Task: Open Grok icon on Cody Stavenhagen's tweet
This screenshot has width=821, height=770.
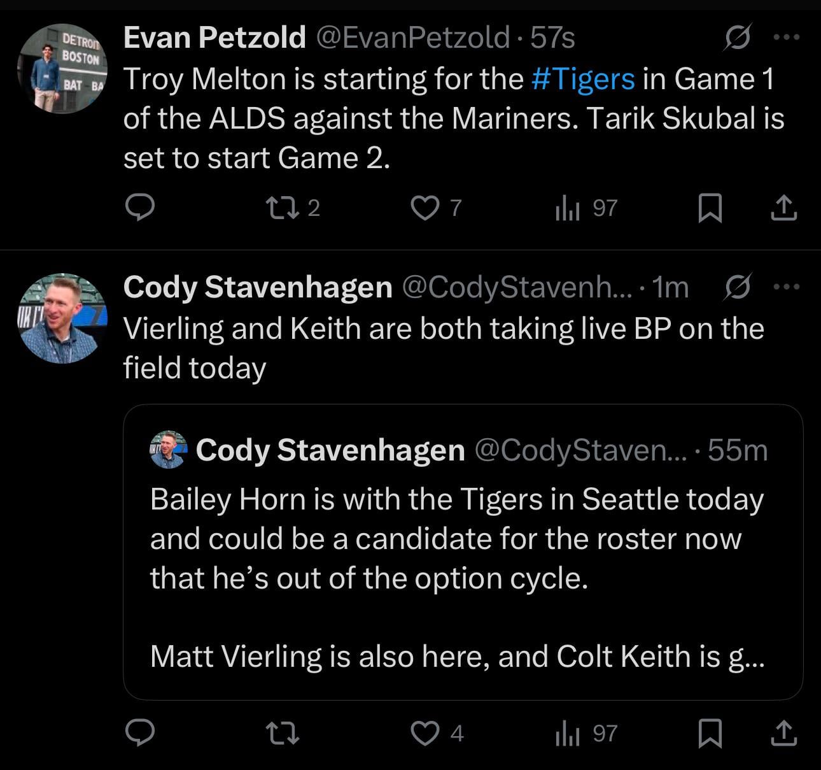Action: pyautogui.click(x=738, y=287)
